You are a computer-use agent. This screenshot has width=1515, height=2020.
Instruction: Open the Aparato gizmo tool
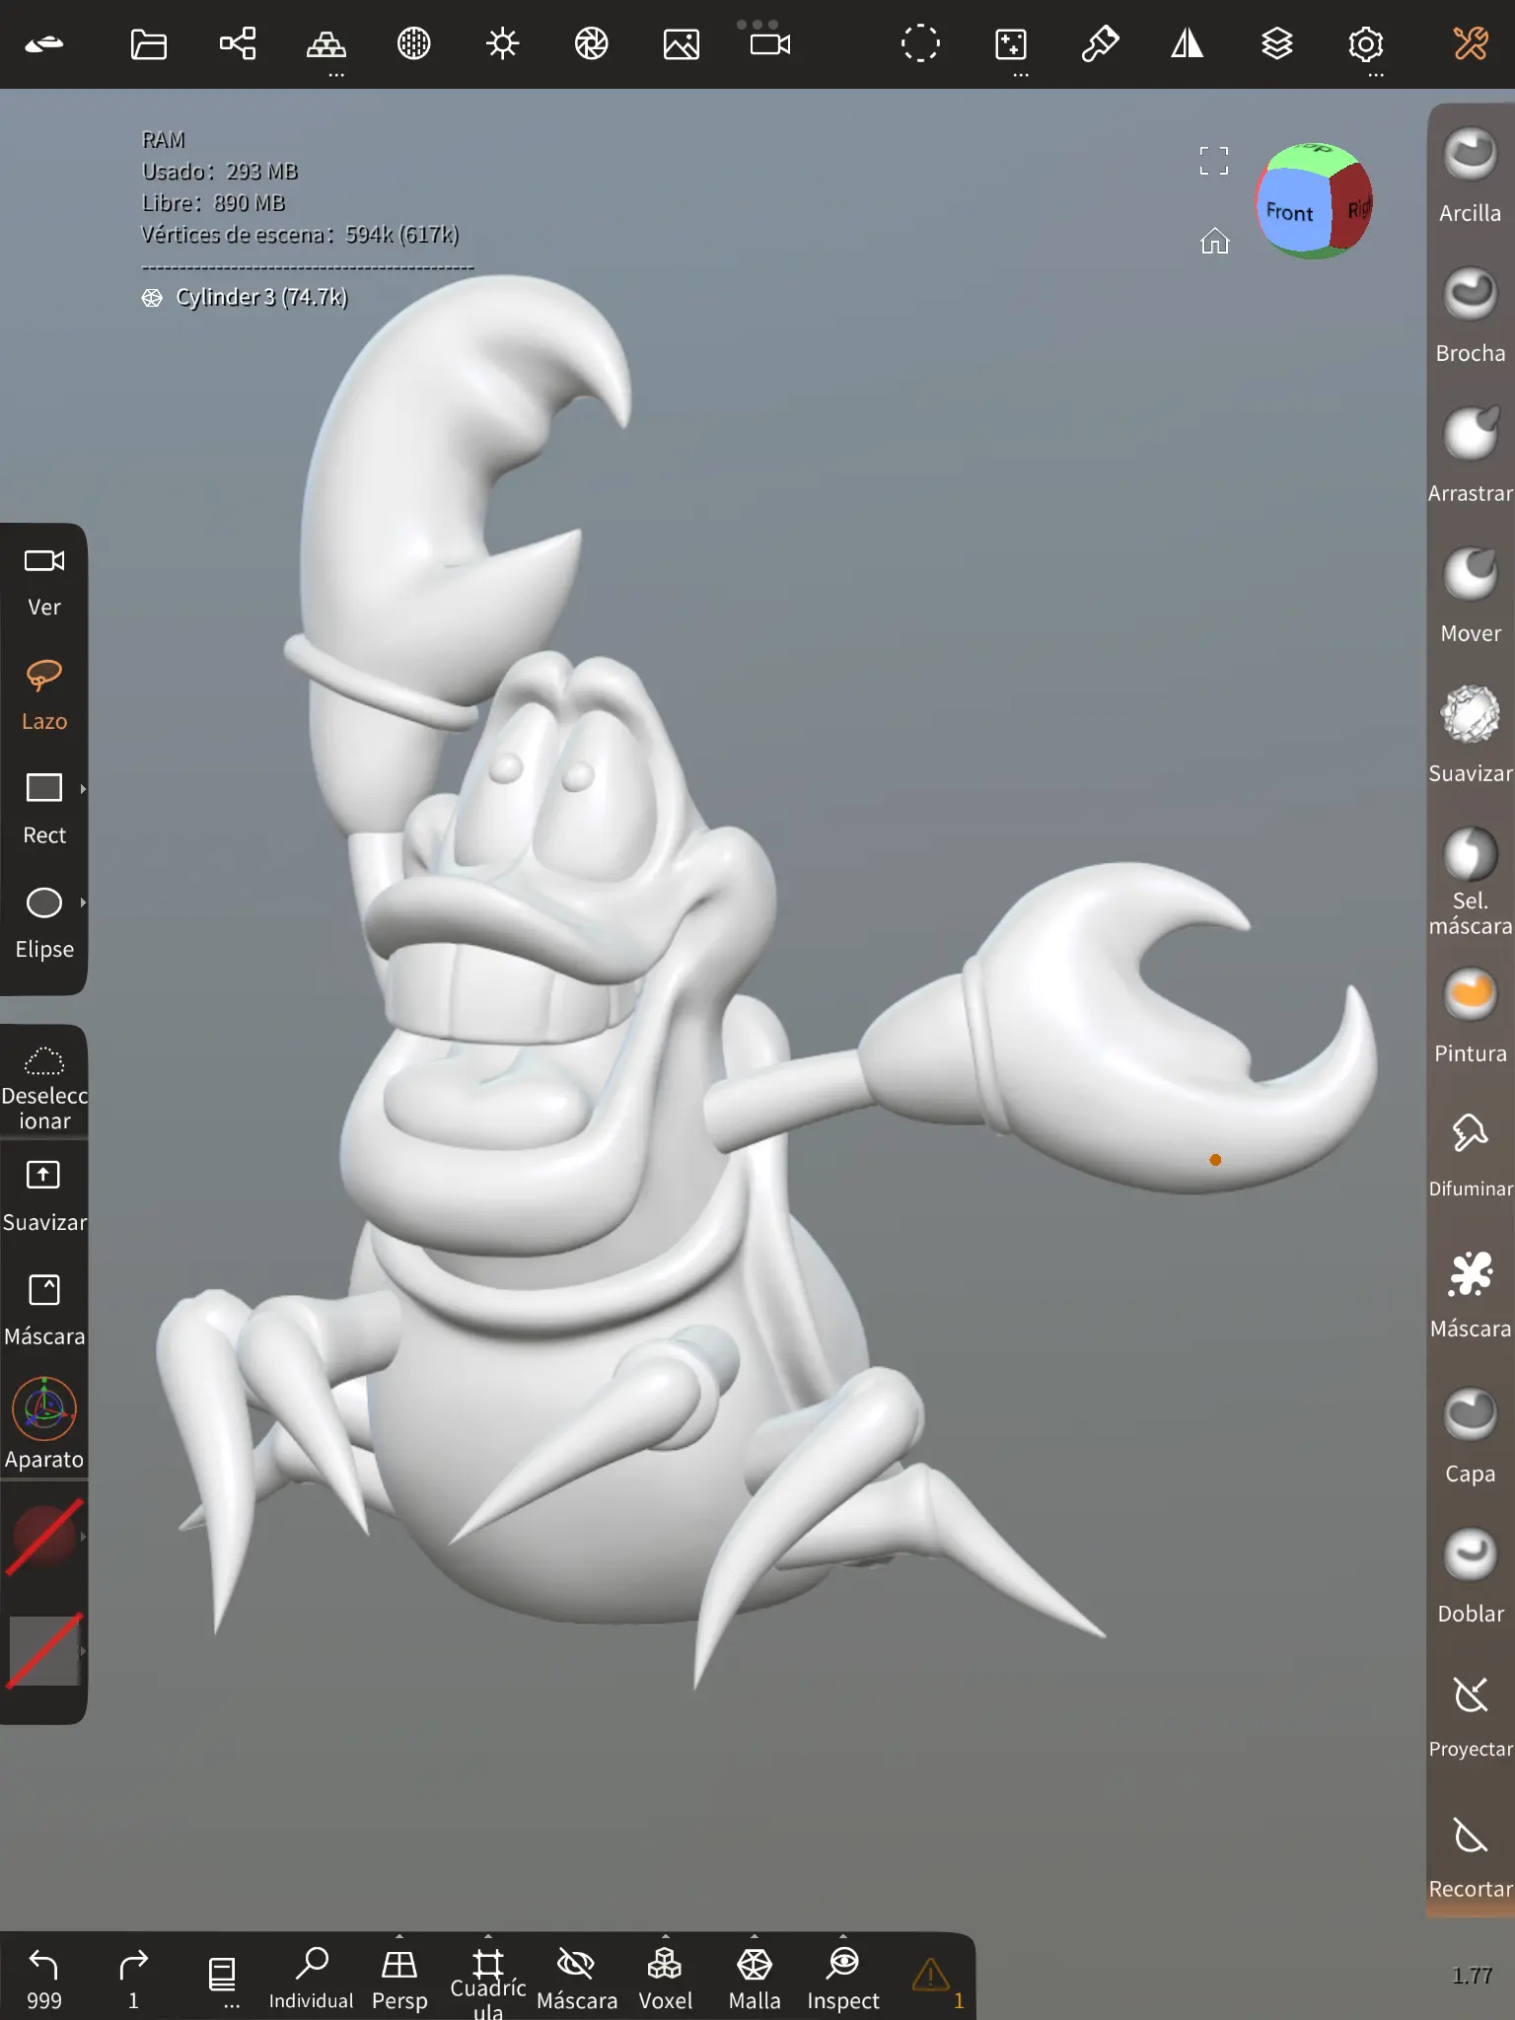click(x=44, y=1424)
